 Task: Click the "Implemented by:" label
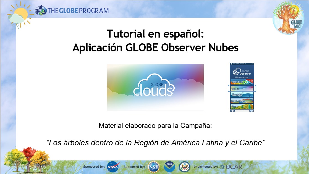click(x=206, y=167)
